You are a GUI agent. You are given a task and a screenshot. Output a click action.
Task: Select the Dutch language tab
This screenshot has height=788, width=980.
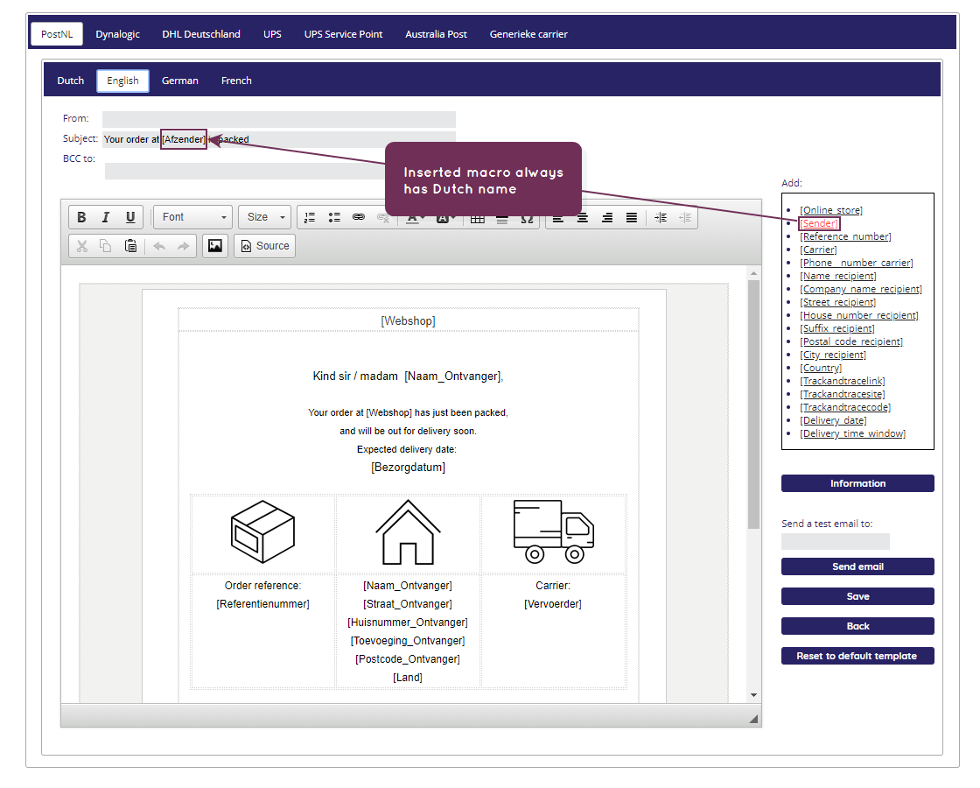point(71,81)
